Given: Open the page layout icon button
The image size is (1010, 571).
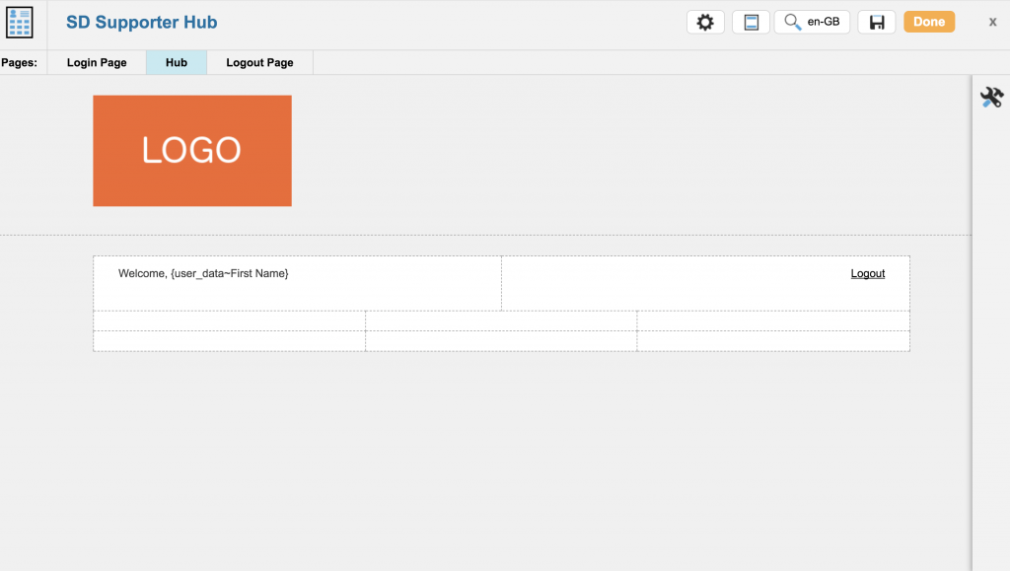Looking at the screenshot, I should point(751,22).
